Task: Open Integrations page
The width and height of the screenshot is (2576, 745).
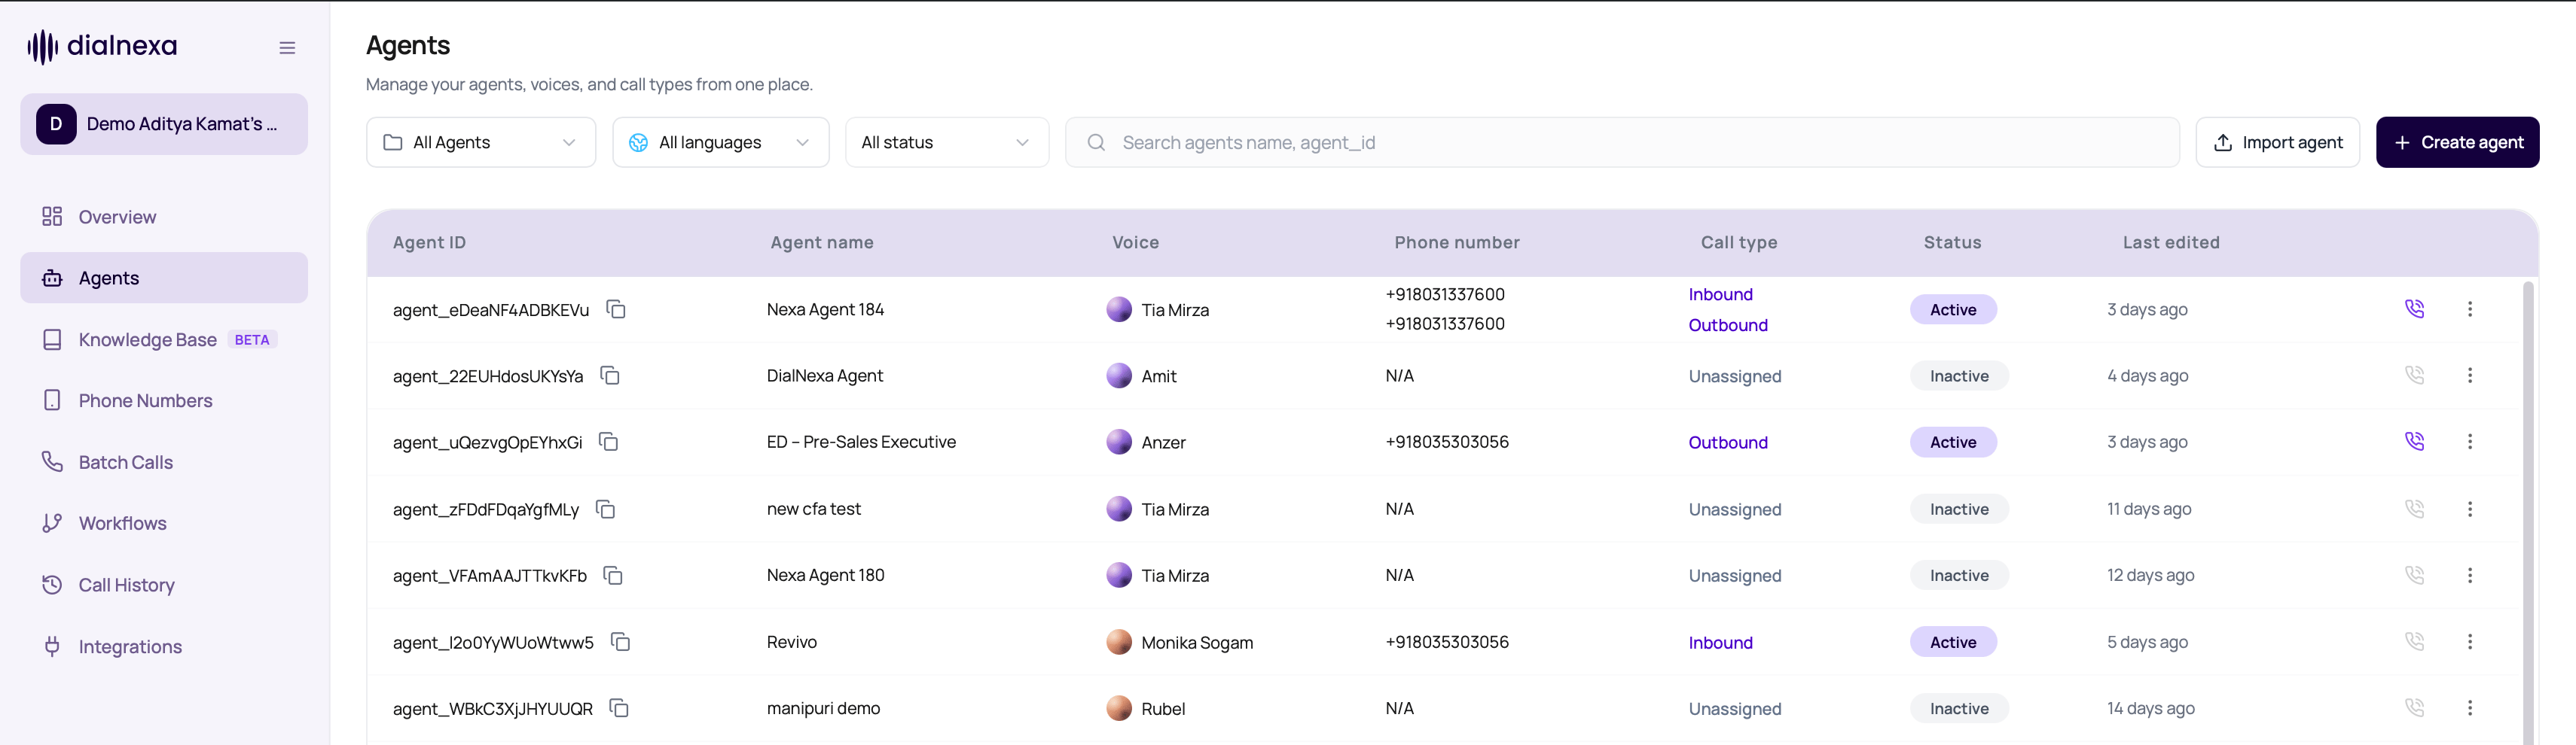Action: (164, 646)
